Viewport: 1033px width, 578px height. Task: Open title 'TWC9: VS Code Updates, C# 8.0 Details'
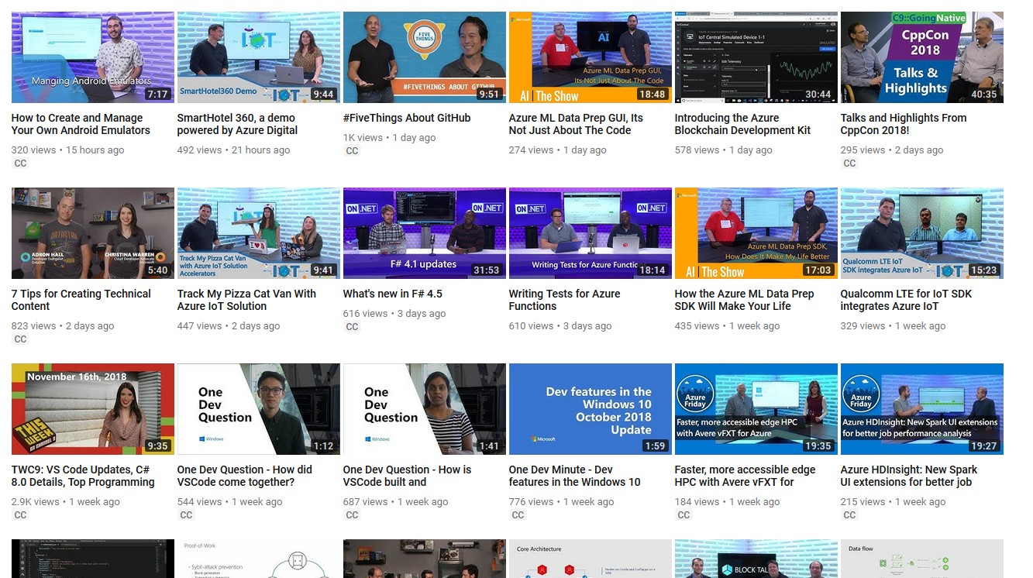click(x=83, y=476)
